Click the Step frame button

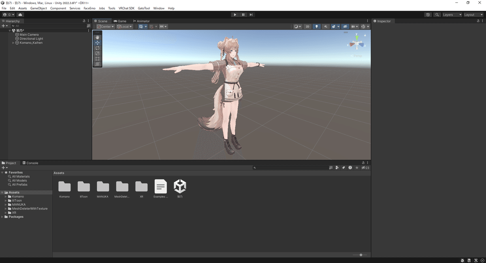[251, 15]
